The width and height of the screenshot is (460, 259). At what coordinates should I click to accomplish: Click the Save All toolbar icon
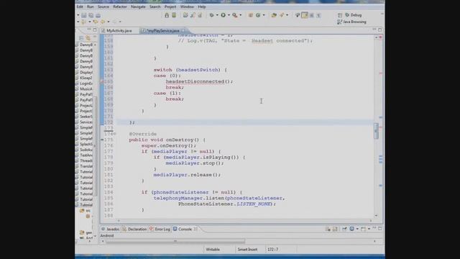91,15
